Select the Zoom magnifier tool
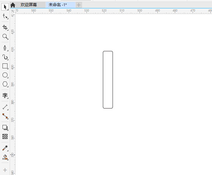Image resolution: width=212 pixels, height=175 pixels. click(x=5, y=36)
